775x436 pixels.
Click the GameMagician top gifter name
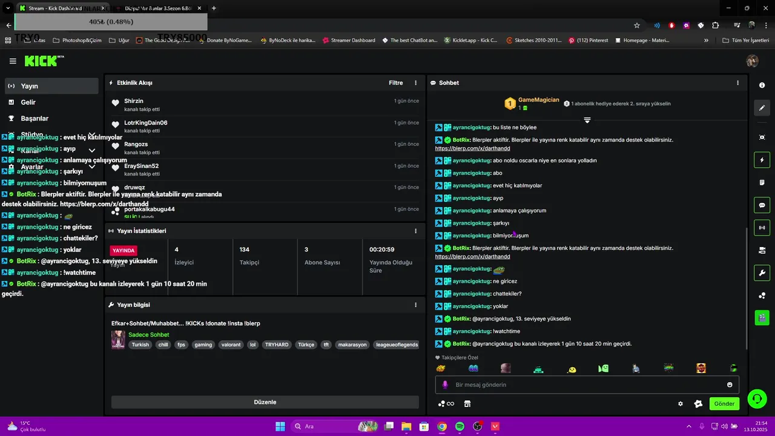click(539, 100)
